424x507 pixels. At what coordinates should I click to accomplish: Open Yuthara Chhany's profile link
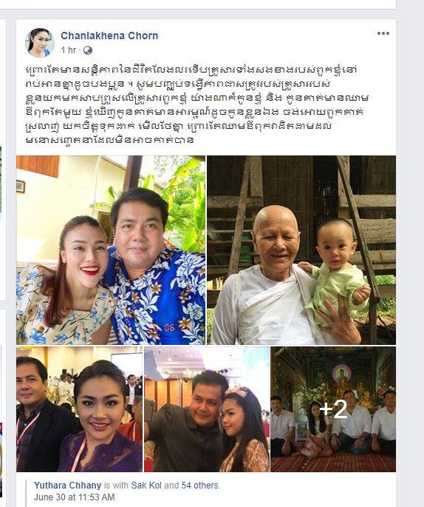coord(68,485)
